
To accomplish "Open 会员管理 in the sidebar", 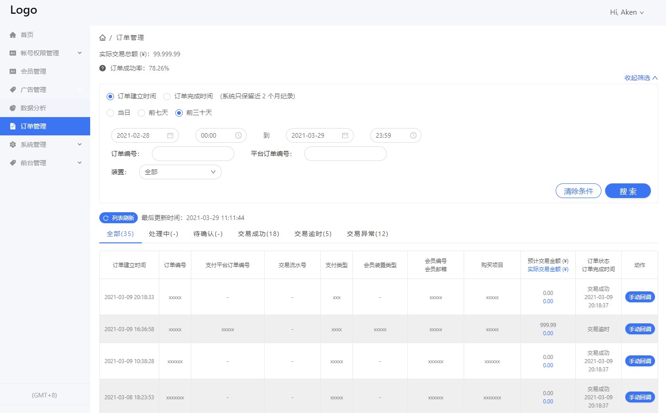I will pyautogui.click(x=45, y=71).
